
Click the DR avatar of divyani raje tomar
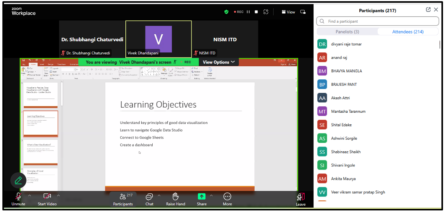[x=322, y=44]
